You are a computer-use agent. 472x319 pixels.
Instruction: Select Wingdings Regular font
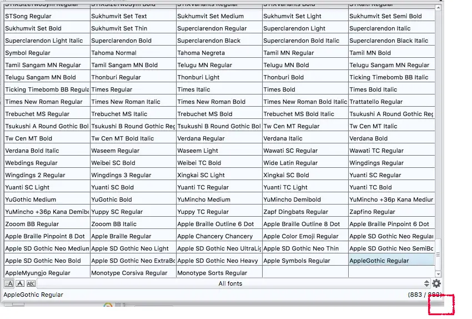[x=391, y=163]
